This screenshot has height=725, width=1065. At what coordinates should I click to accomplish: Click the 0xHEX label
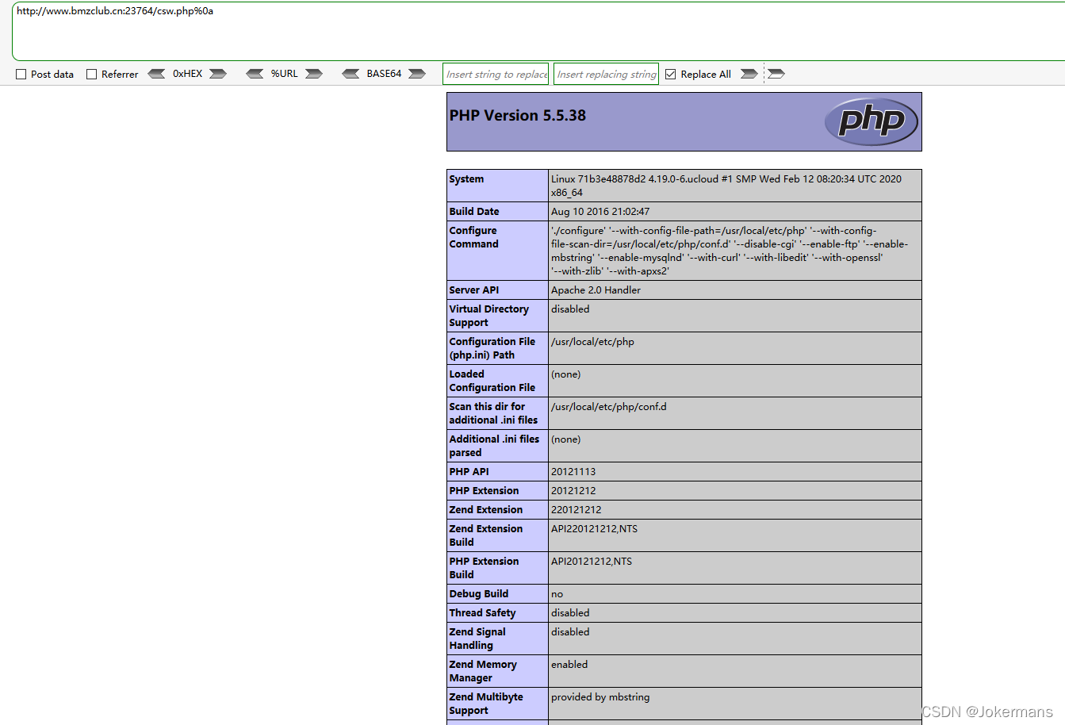[188, 74]
